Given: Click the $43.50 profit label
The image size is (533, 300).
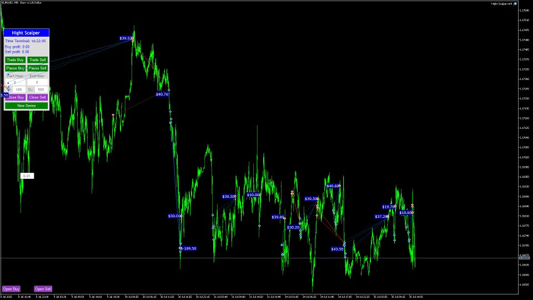Looking at the screenshot, I should click(337, 249).
